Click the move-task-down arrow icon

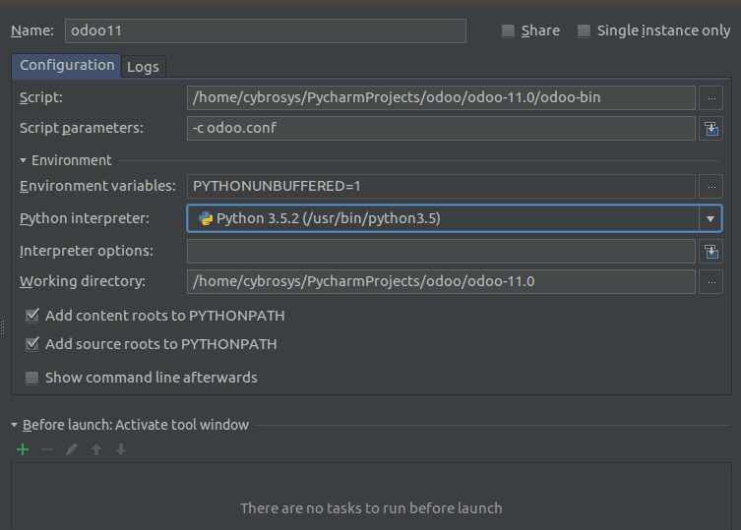tap(121, 449)
